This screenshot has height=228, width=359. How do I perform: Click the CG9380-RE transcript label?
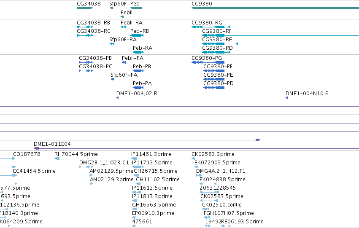pos(217,40)
